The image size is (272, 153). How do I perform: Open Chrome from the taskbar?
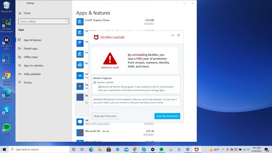(135, 149)
